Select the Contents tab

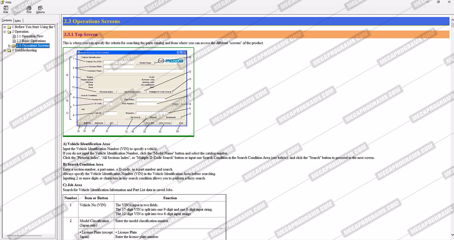click(x=7, y=20)
